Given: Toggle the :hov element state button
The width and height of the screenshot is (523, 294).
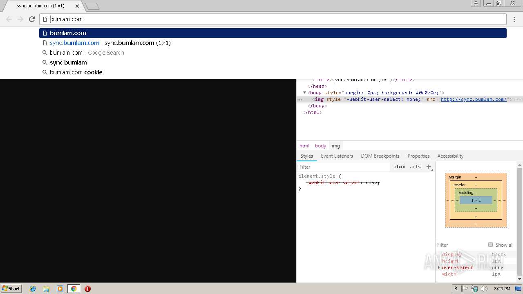Looking at the screenshot, I should tap(400, 167).
